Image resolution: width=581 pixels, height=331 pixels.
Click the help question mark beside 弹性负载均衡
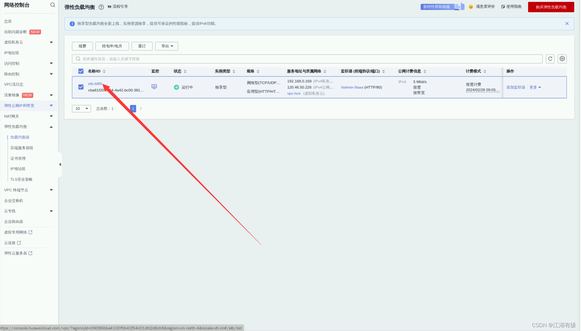click(101, 7)
